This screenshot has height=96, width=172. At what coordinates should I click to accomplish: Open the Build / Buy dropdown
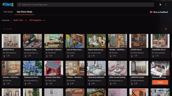pos(20,20)
